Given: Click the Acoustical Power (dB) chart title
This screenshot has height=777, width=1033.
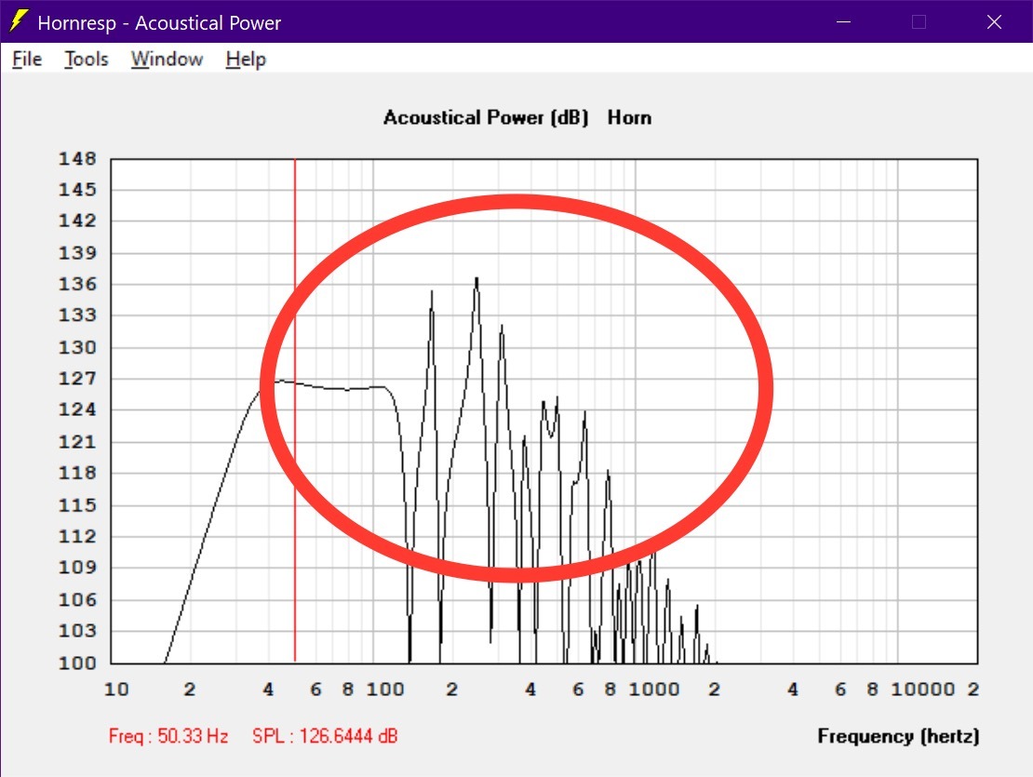Looking at the screenshot, I should 486,117.
